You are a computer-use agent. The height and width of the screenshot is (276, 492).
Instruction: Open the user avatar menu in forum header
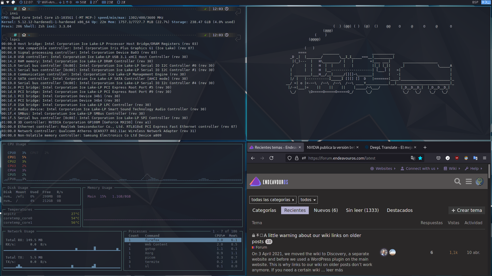[479, 181]
